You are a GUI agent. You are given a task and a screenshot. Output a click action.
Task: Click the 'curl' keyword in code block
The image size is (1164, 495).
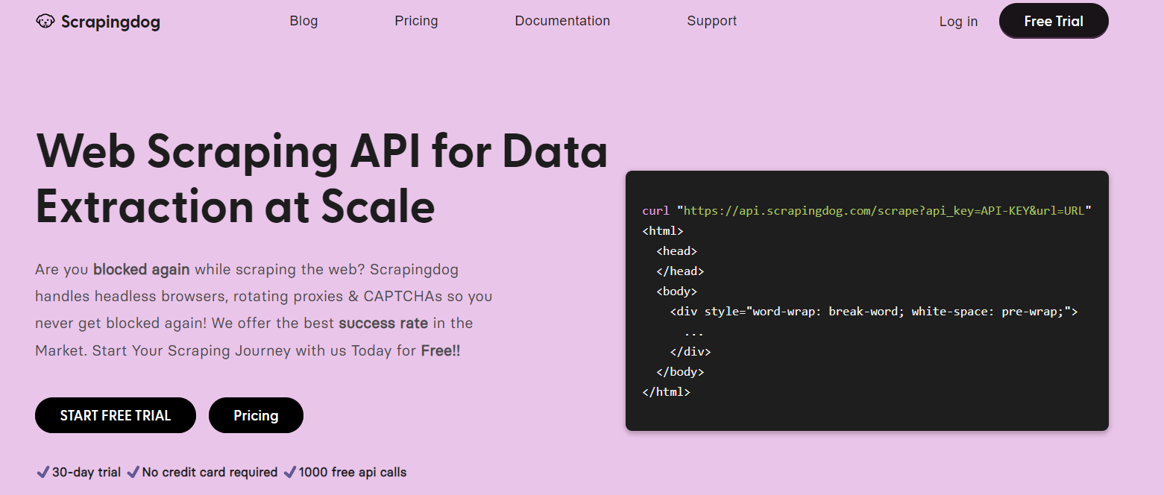tap(655, 211)
